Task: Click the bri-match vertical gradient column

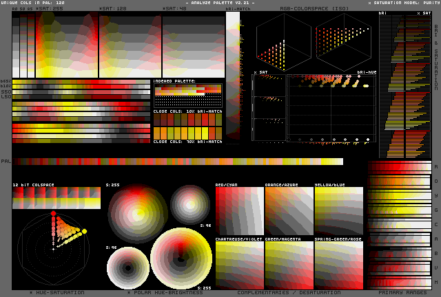Action: point(233,75)
